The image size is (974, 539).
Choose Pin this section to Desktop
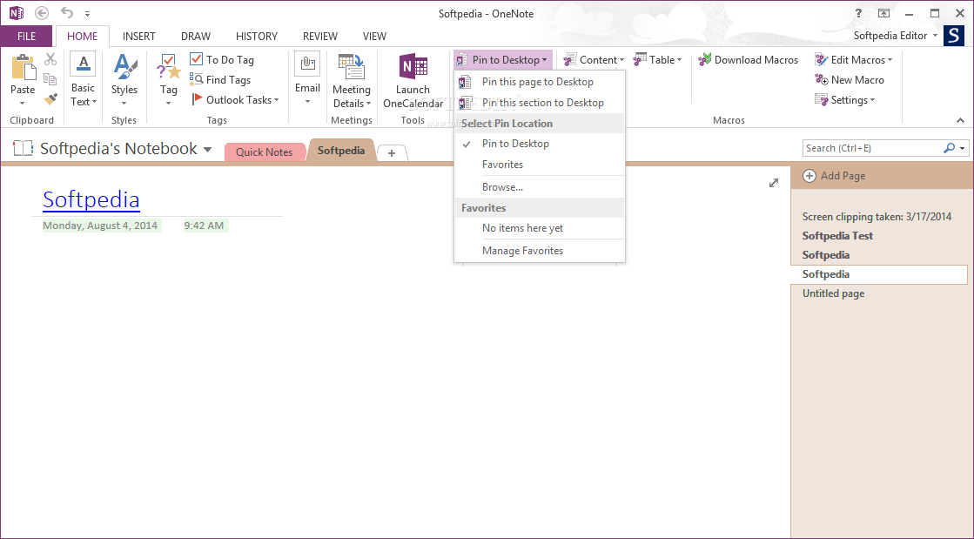coord(539,103)
